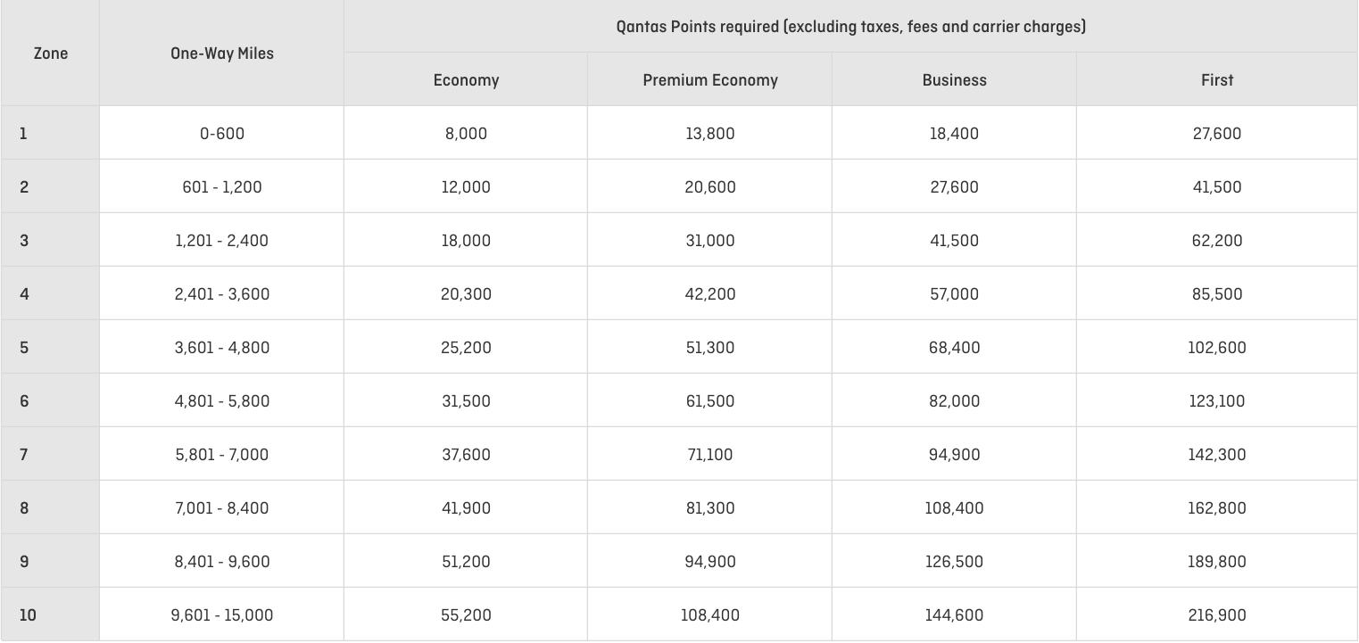The image size is (1359, 643).
Task: Select the 0-600 miles cell
Action: (x=221, y=133)
